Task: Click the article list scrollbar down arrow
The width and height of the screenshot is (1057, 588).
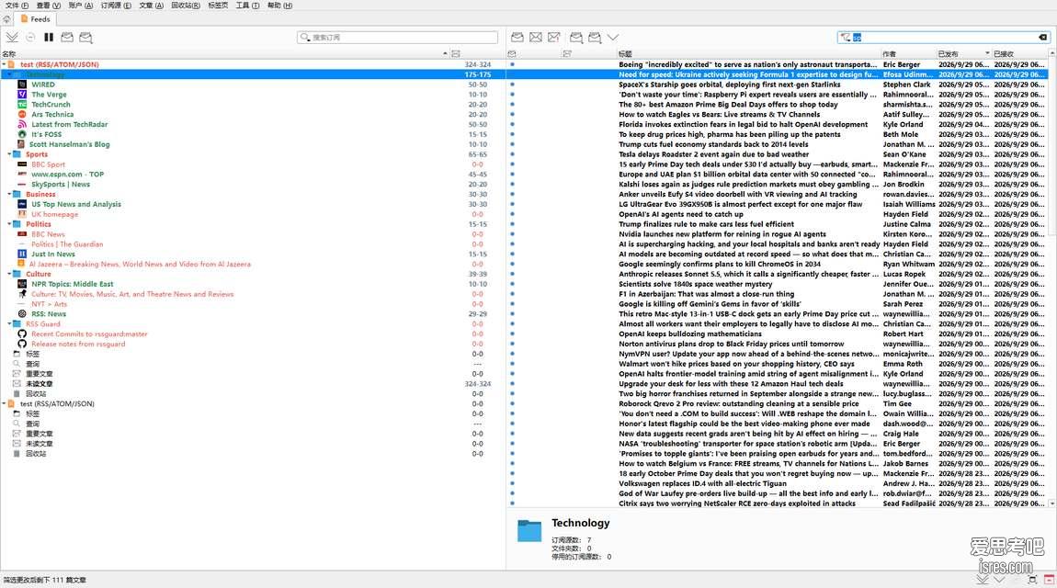Action: (x=1051, y=503)
